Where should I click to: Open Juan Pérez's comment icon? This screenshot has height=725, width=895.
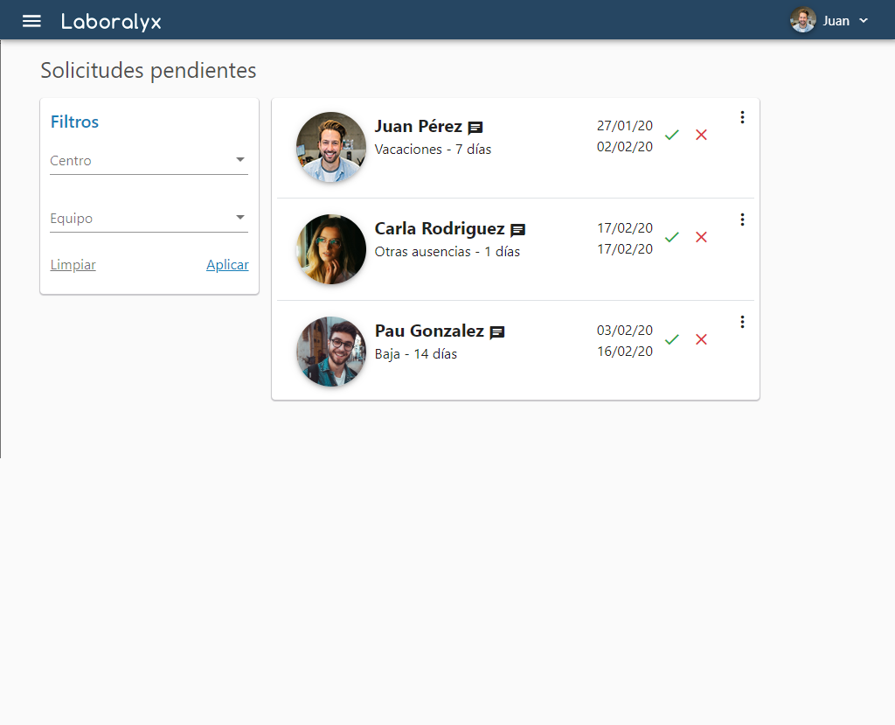click(475, 128)
